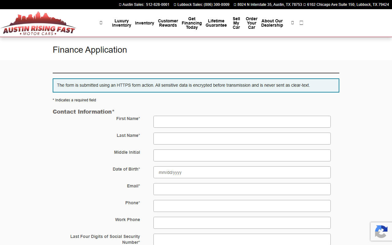Focus the Last Name input field
392x245 pixels.
pyautogui.click(x=242, y=138)
